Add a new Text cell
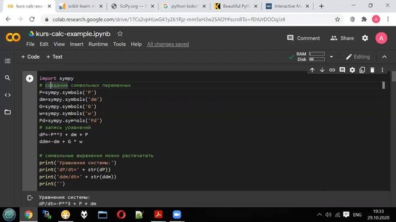Viewport: 396px width, 222px height. (x=54, y=57)
